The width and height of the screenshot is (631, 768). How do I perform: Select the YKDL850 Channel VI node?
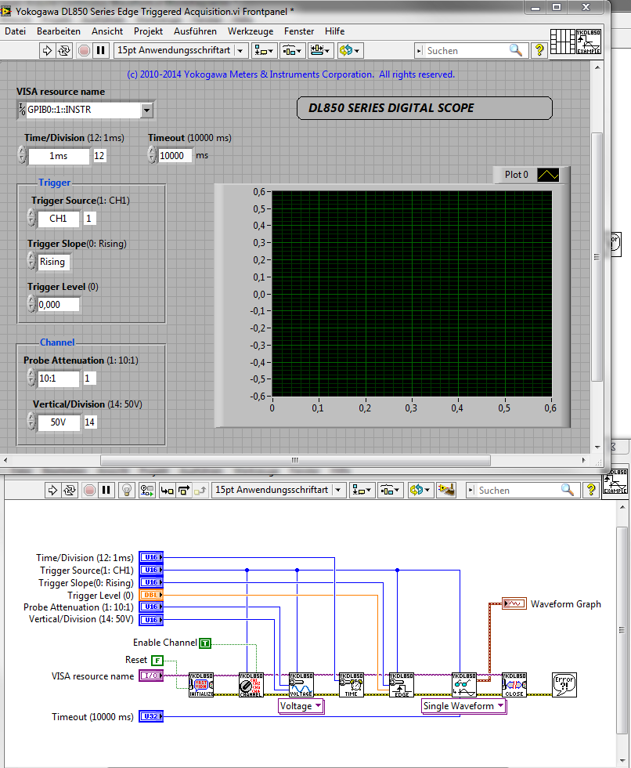[251, 685]
